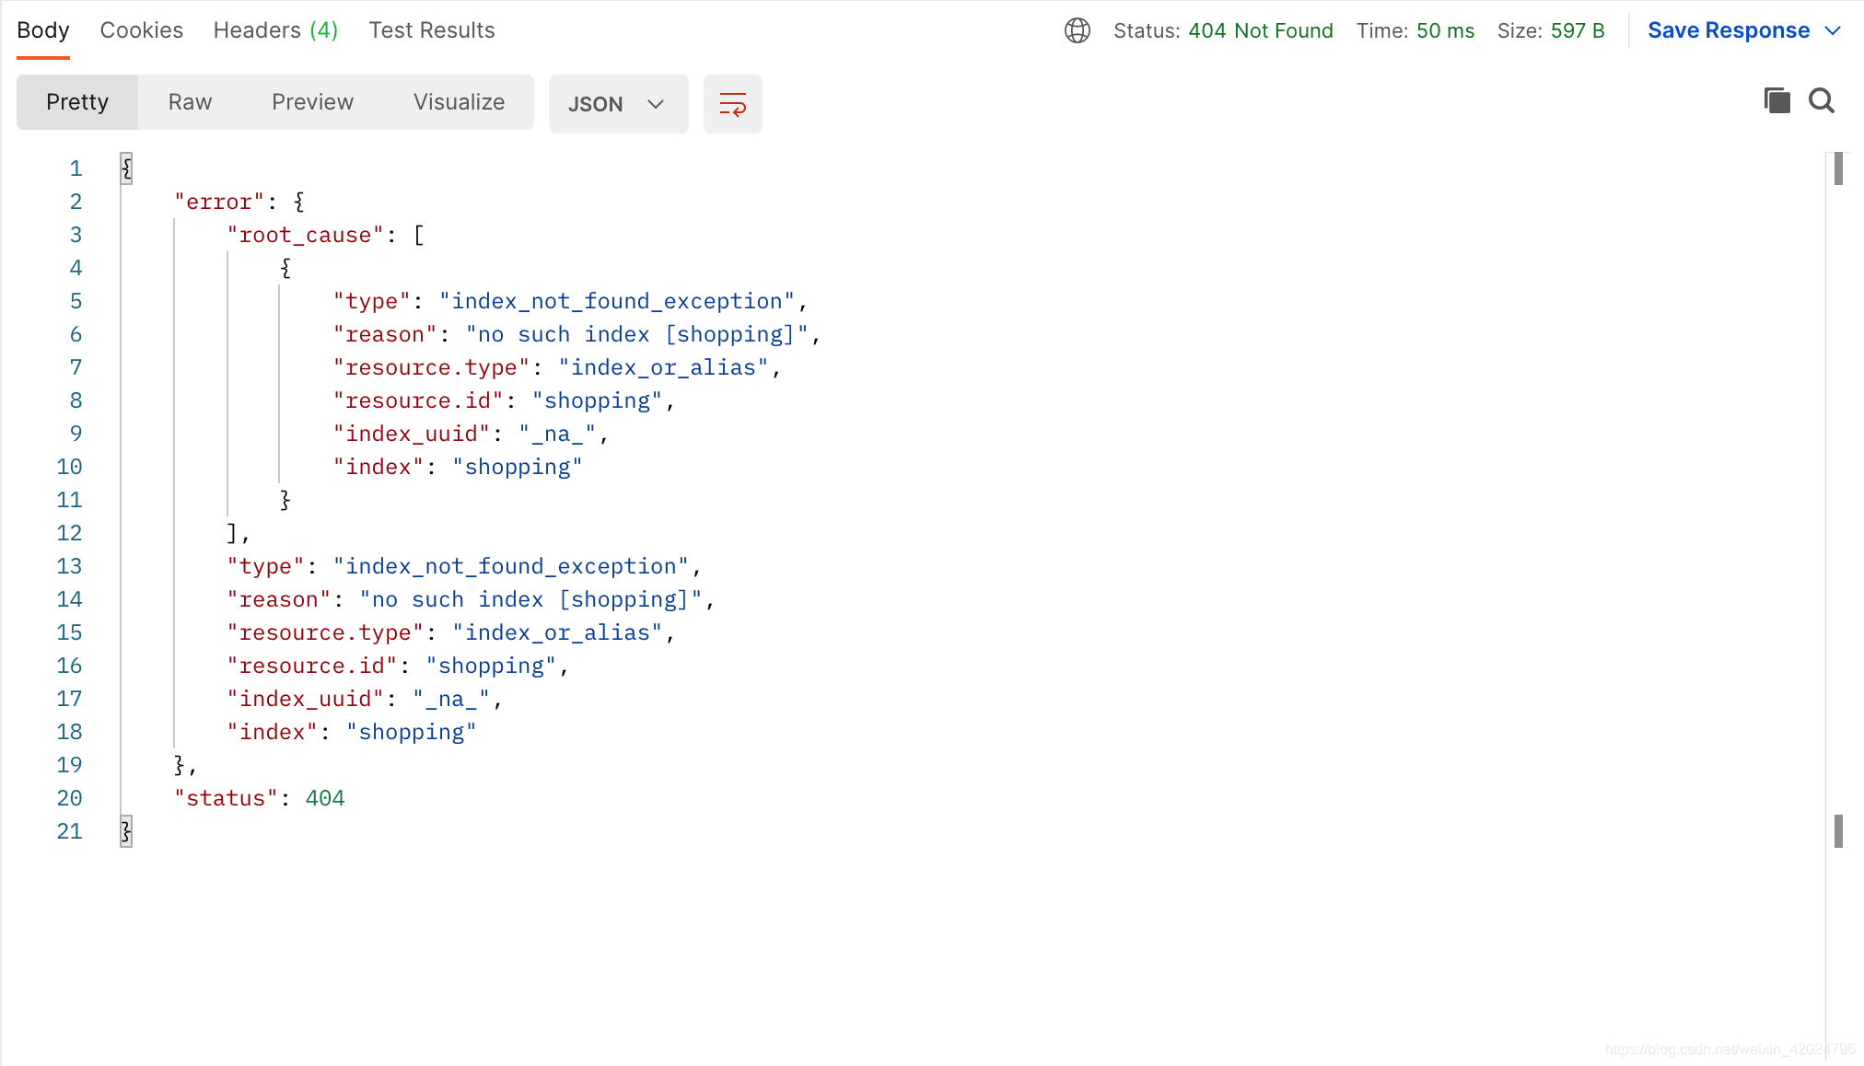1864x1066 pixels.
Task: Click the top scrollbar marker
Action: click(x=1838, y=168)
